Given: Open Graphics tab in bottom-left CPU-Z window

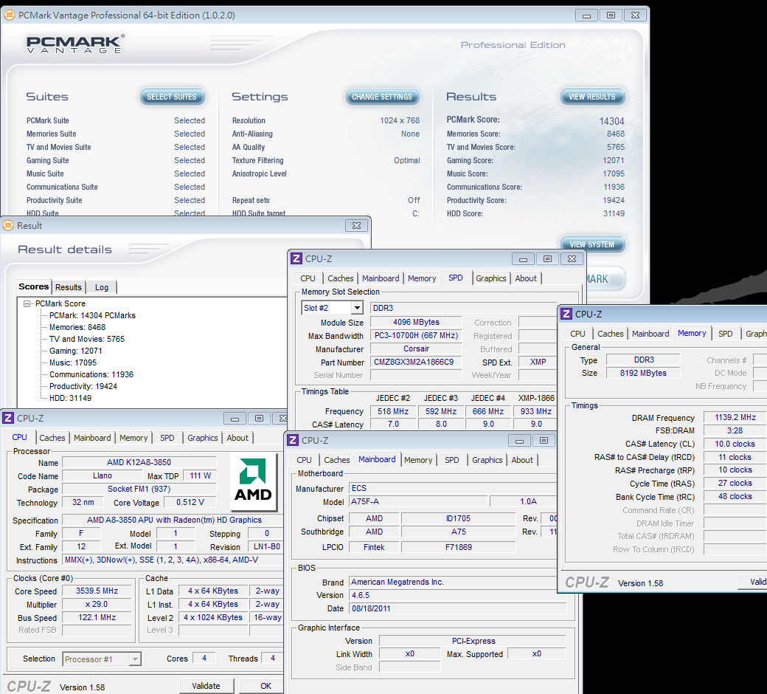Looking at the screenshot, I should point(203,438).
